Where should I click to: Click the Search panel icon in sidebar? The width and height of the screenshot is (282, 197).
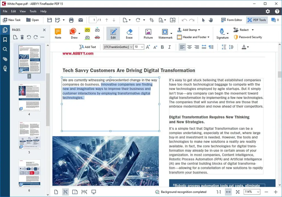pyautogui.click(x=5, y=49)
